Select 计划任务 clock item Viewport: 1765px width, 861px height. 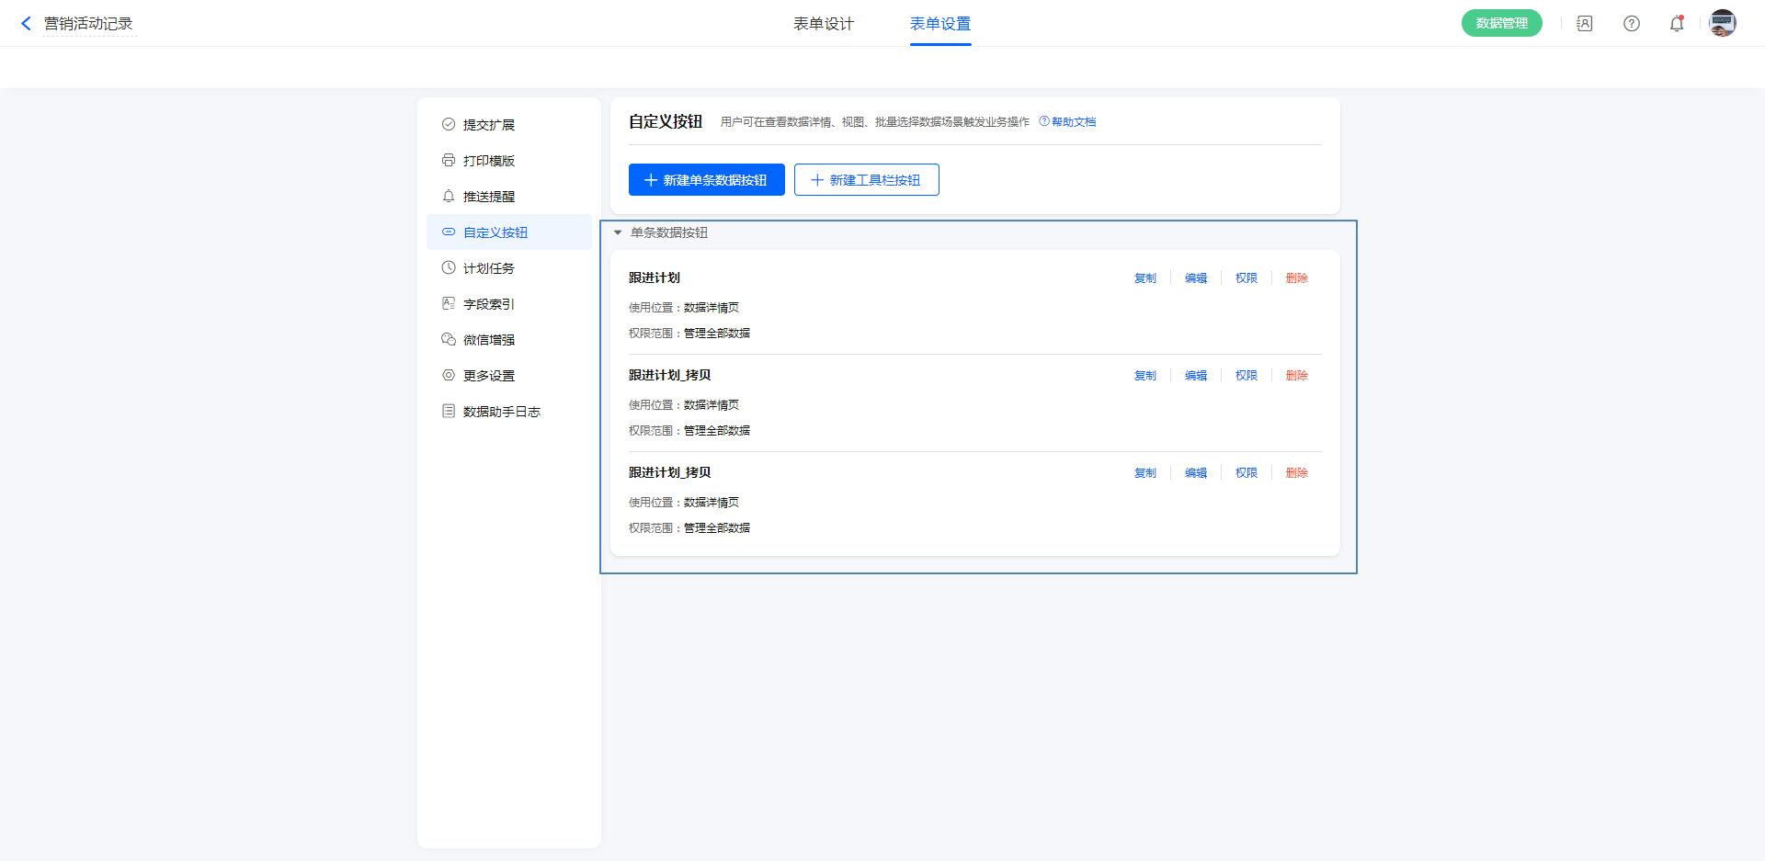tap(488, 268)
